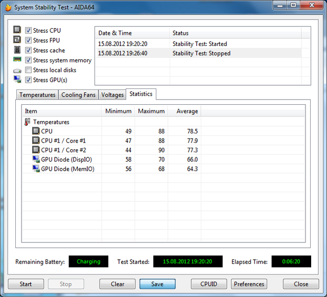This screenshot has width=327, height=297.
Task: Click the CPU chip icon beside Stress CPU
Action: (x=17, y=30)
